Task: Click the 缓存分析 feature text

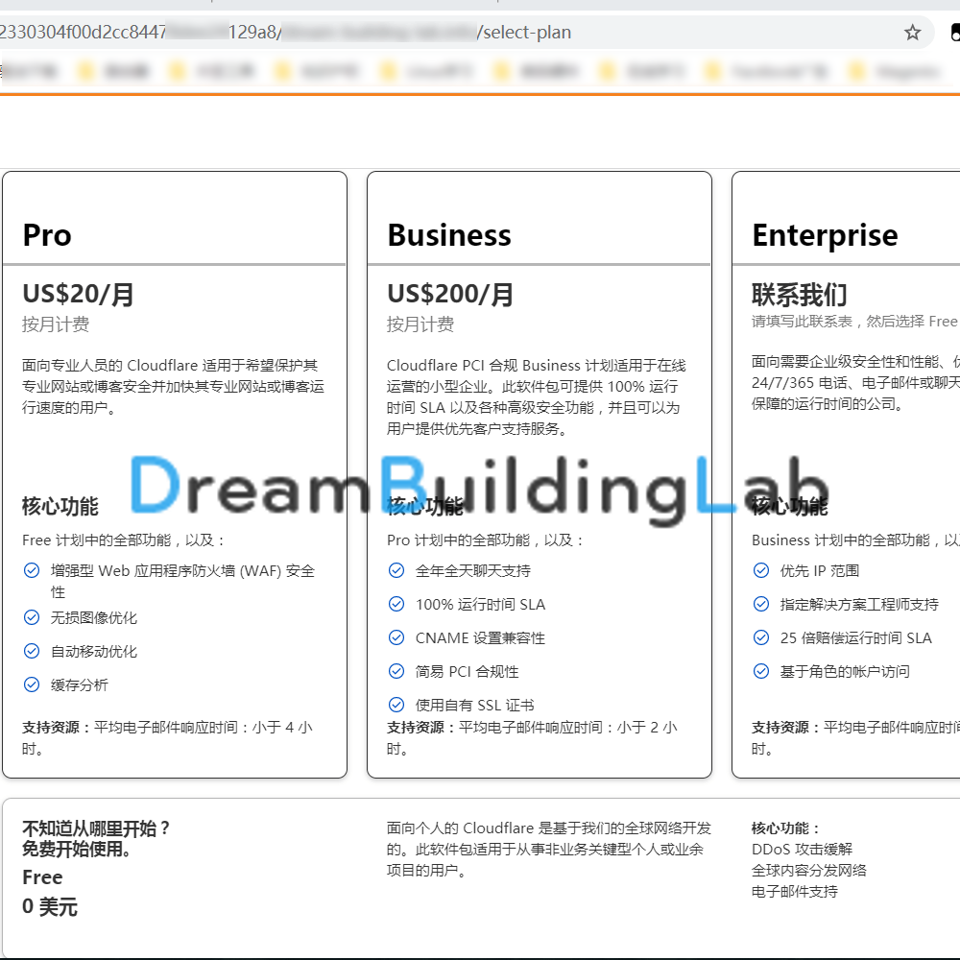Action: tap(79, 685)
